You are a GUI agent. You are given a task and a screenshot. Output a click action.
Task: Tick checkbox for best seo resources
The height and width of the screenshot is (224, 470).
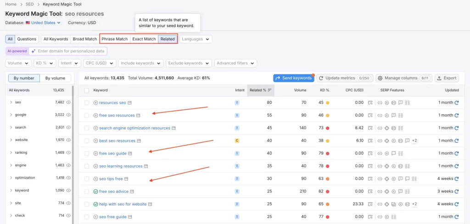pos(87,140)
